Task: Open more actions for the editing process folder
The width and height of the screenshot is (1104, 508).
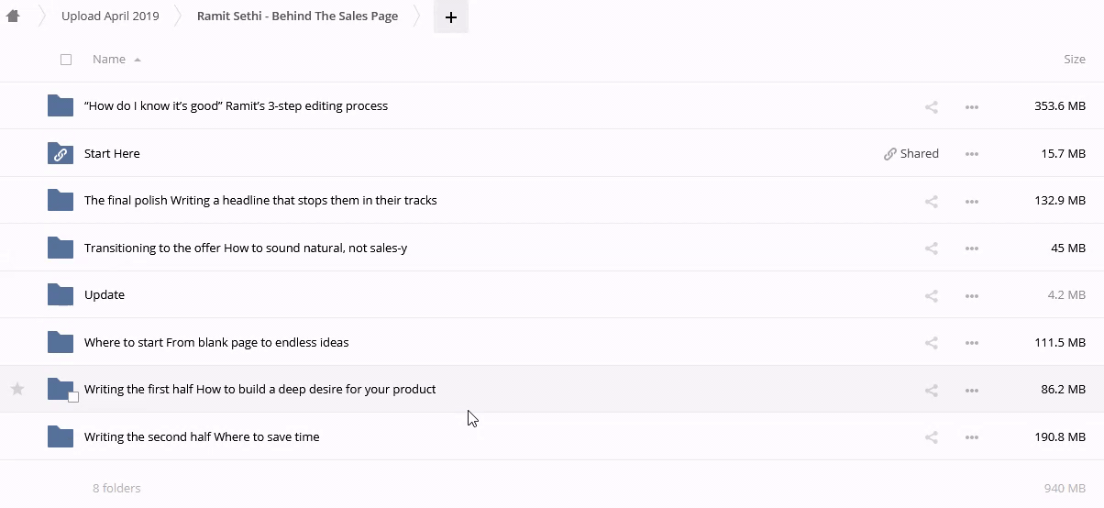Action: (x=972, y=106)
